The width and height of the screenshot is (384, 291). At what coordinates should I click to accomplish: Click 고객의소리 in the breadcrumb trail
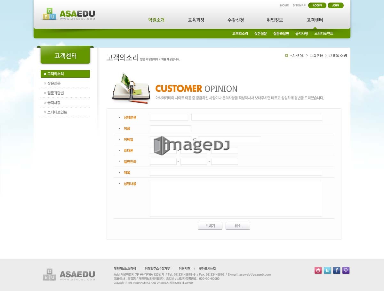(x=338, y=56)
